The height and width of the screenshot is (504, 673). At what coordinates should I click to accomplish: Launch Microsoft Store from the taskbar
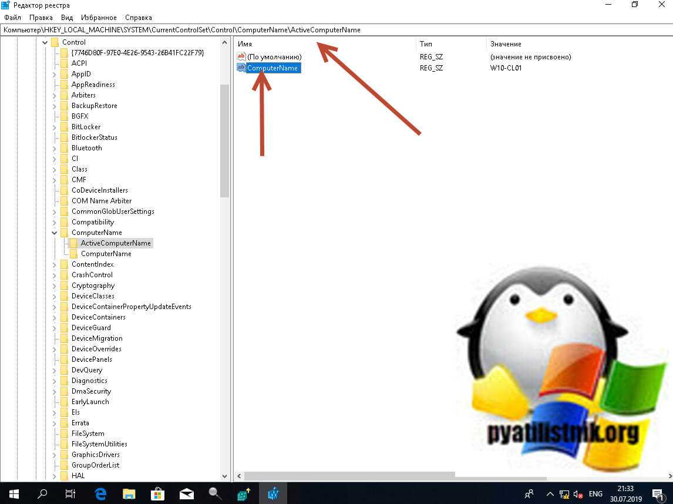[158, 493]
